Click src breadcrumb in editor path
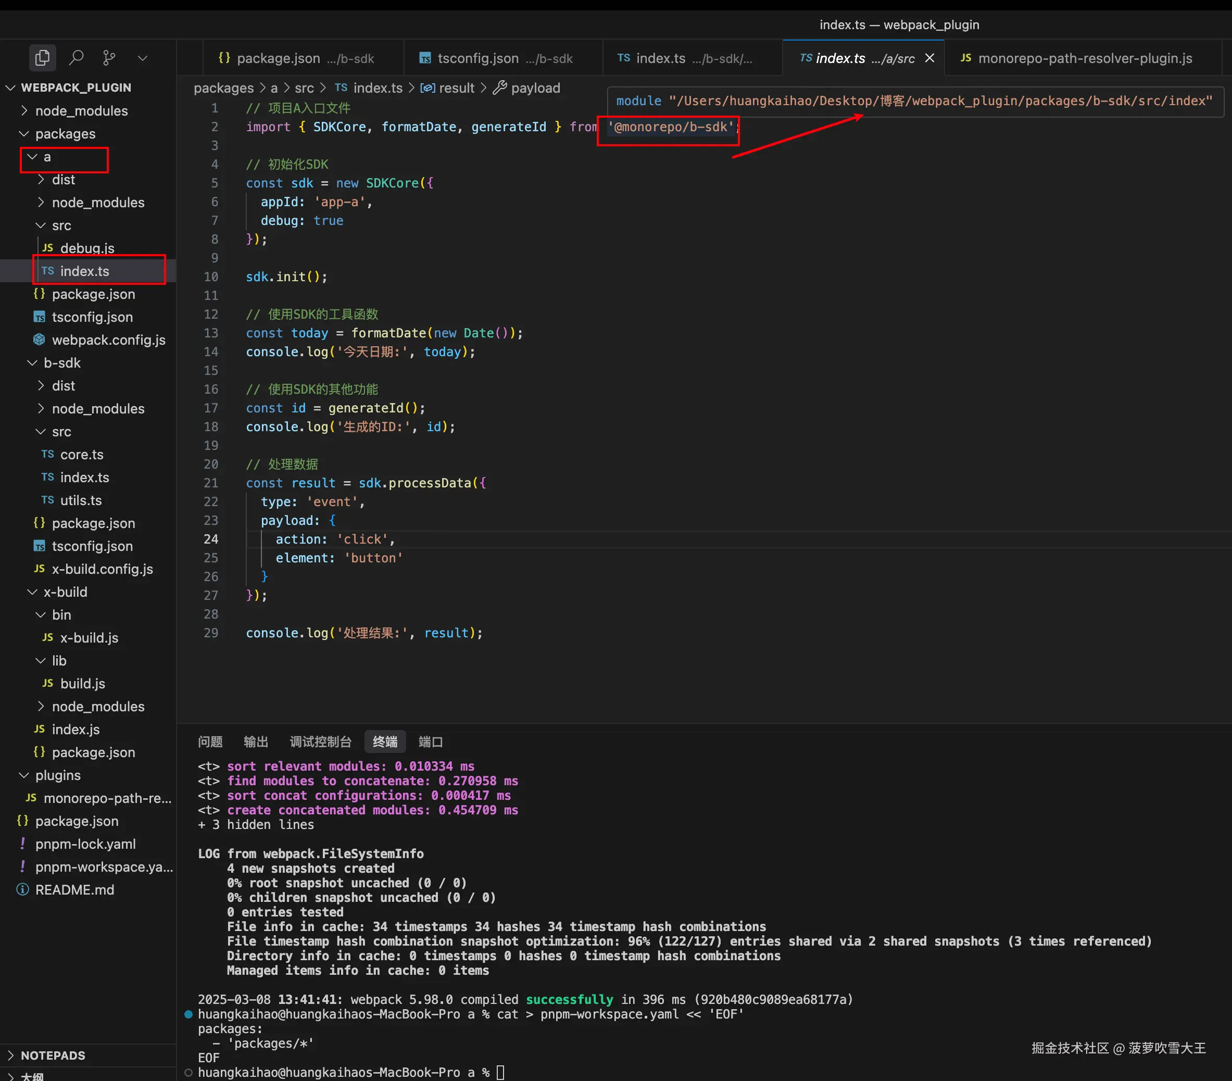1232x1081 pixels. pyautogui.click(x=304, y=88)
